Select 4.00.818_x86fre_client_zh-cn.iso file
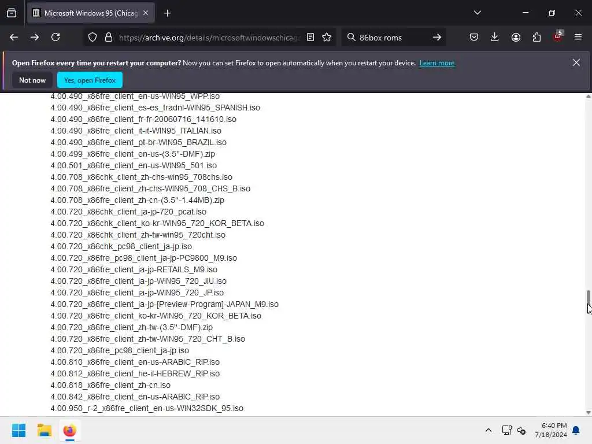592x444 pixels. 110,385
